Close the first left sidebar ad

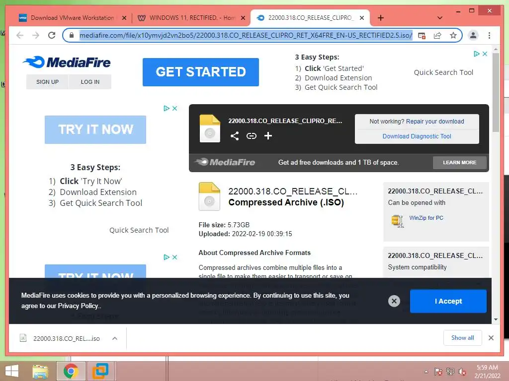point(174,108)
